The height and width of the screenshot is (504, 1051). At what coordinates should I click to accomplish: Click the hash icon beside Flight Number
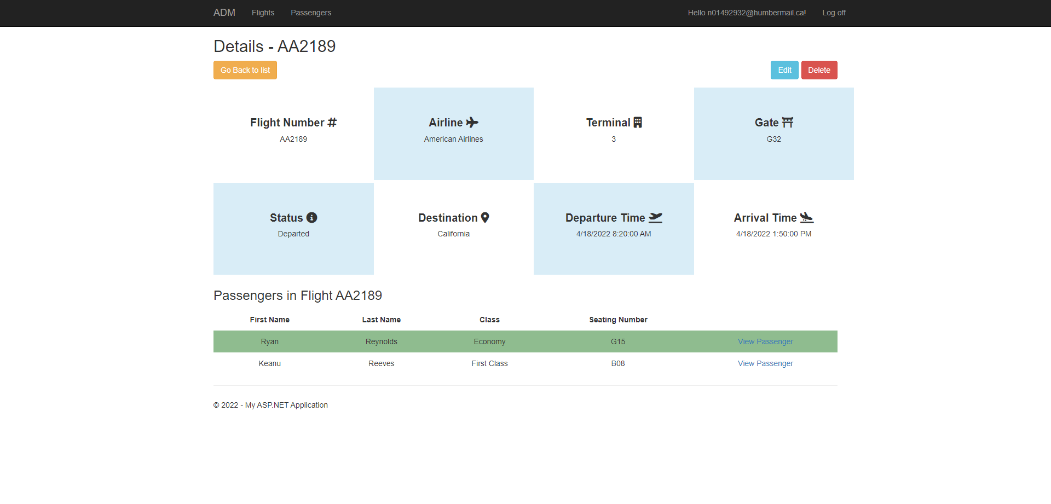332,123
